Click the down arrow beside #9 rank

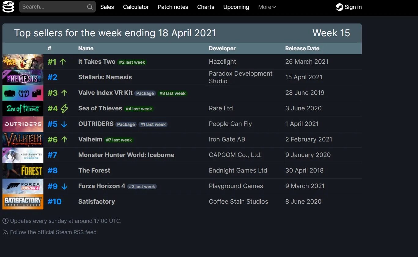click(64, 186)
